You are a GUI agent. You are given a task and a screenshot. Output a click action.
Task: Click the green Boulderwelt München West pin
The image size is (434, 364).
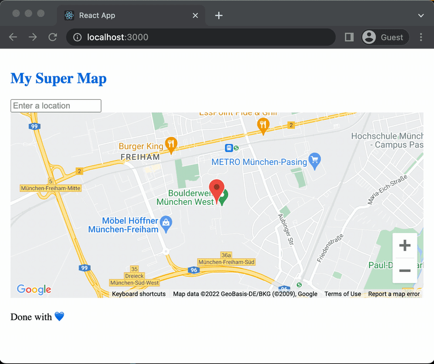224,197
